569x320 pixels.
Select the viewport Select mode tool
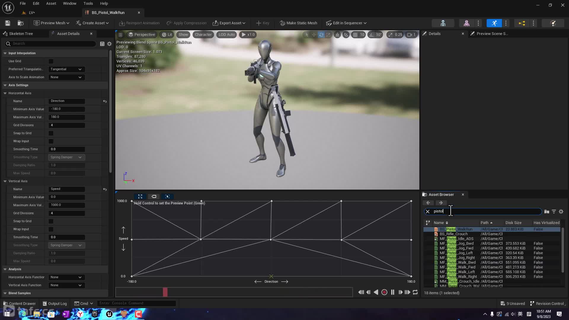[x=307, y=35]
